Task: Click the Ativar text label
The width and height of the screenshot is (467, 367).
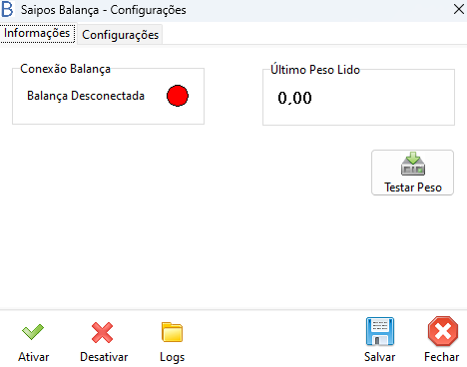Action: coord(34,357)
